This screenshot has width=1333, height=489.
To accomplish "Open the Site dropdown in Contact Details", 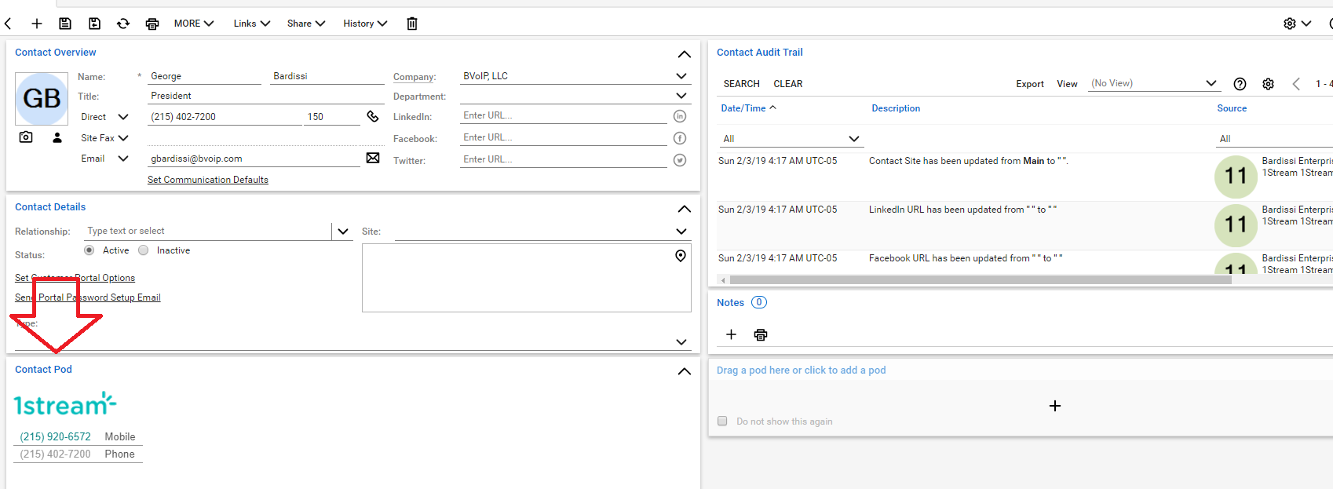I will pyautogui.click(x=681, y=232).
